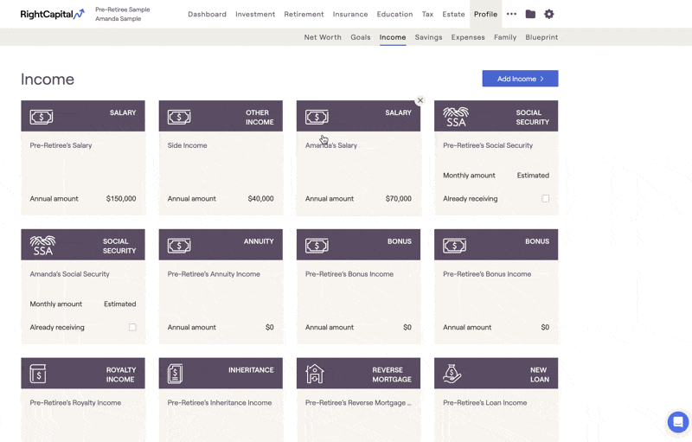Click document icon on Inheritance card

coord(176,374)
